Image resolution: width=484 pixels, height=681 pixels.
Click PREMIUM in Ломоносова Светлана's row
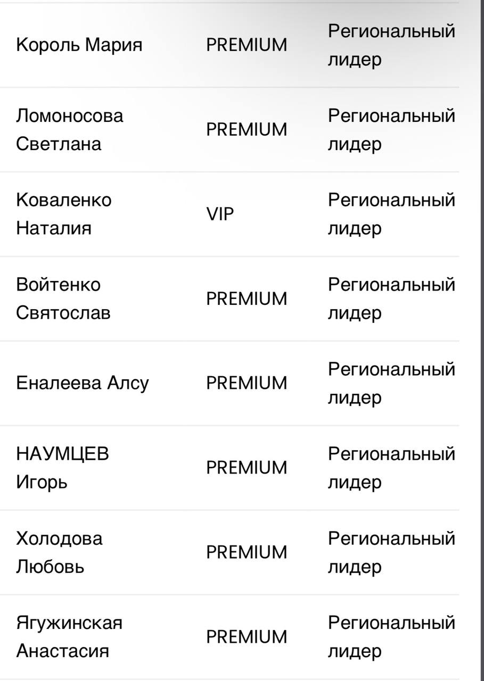coord(247,130)
